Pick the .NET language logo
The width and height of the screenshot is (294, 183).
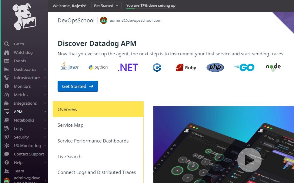click(x=128, y=67)
